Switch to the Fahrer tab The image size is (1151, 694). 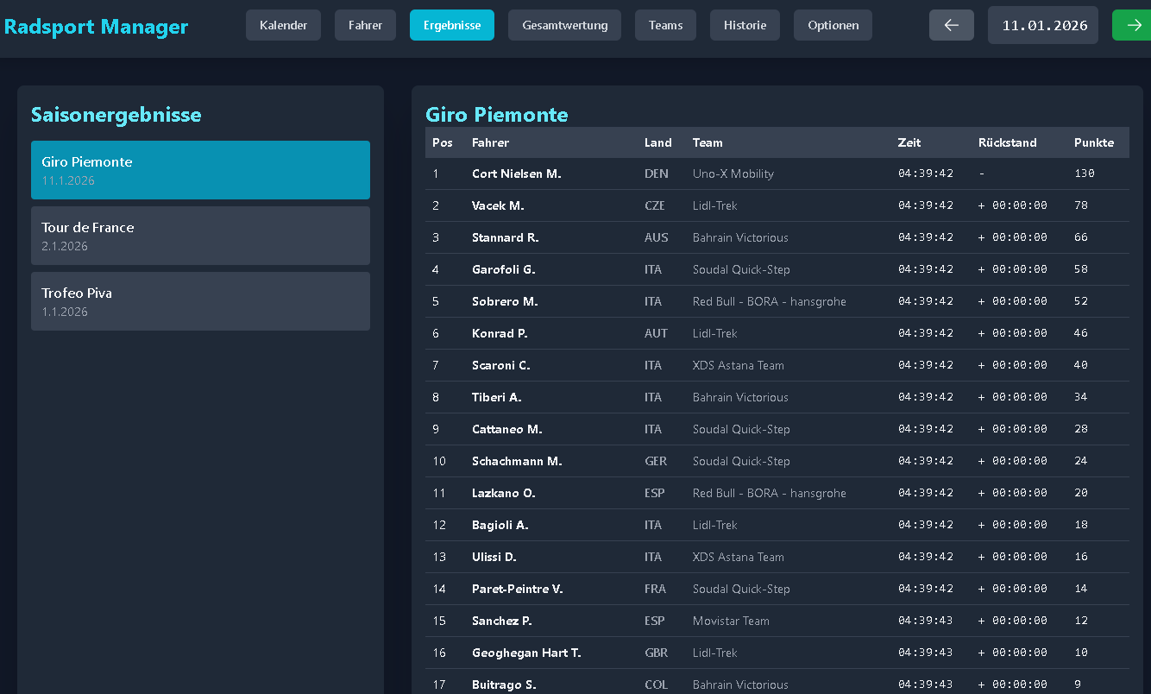(365, 25)
